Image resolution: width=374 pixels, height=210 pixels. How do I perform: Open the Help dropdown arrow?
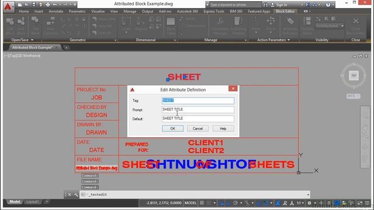point(333,5)
